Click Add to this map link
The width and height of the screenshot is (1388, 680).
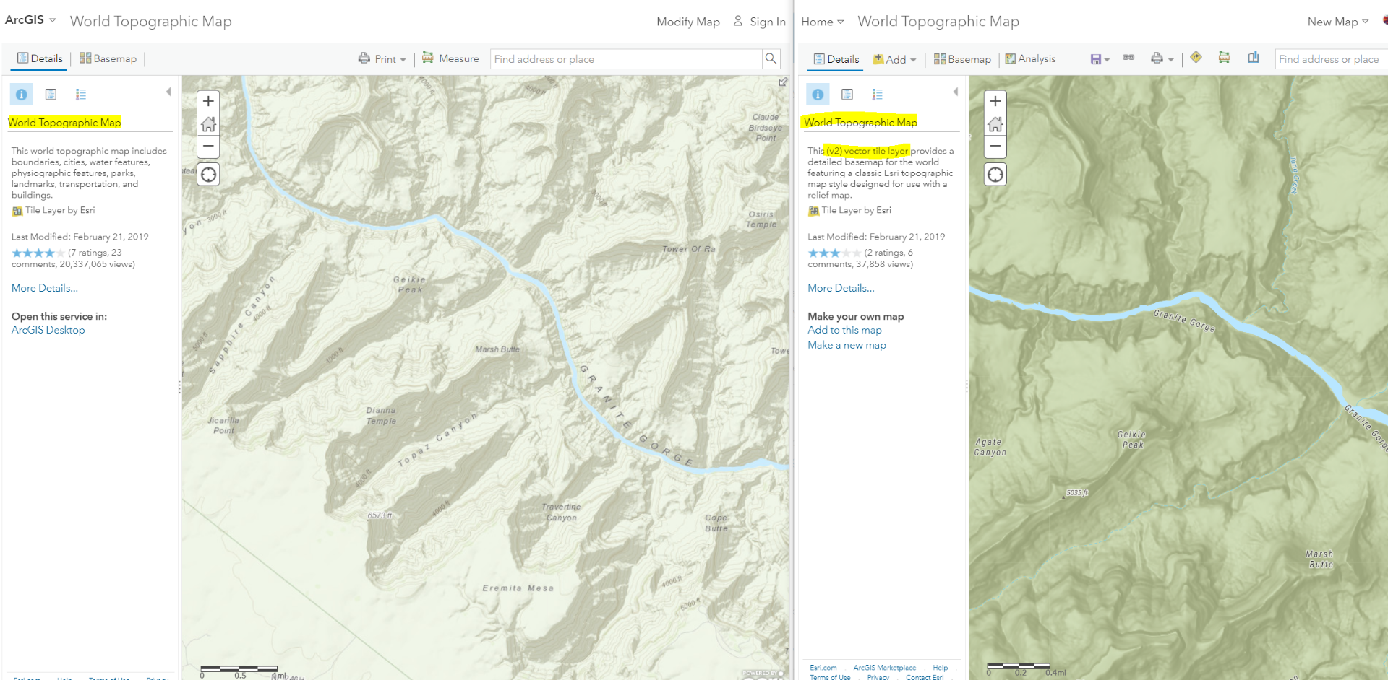(x=844, y=330)
